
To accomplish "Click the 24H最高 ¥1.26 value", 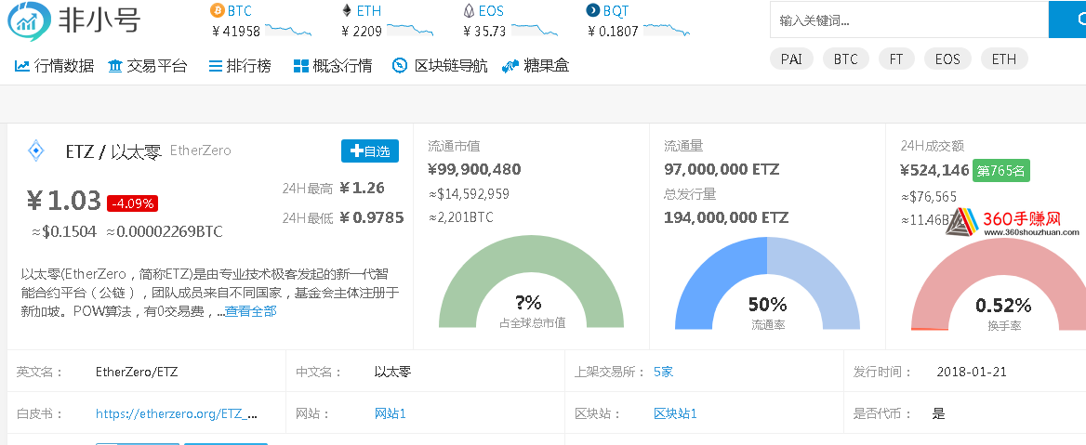I will pyautogui.click(x=362, y=189).
